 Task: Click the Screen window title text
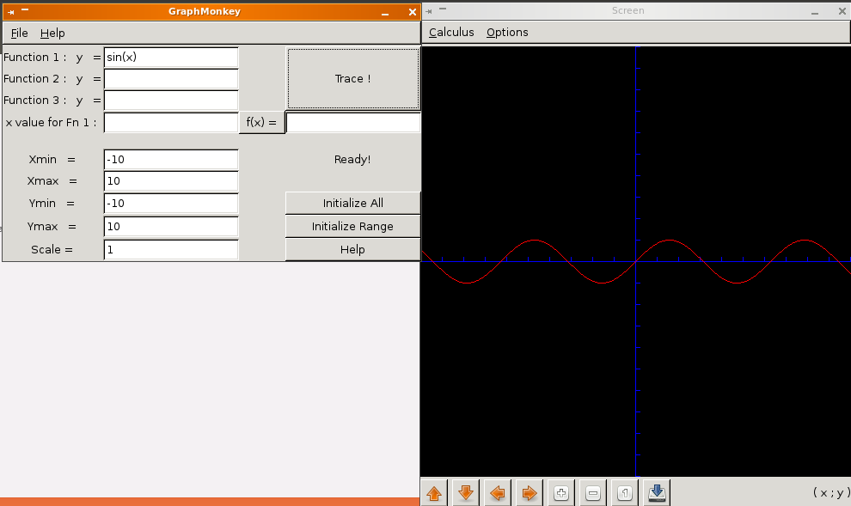pos(628,10)
